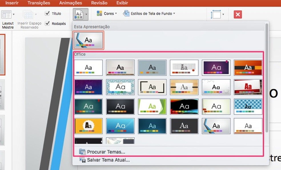Viewport: 281px width, 170px height.
Task: Click the Themes (Aa) button icon
Action: click(79, 15)
